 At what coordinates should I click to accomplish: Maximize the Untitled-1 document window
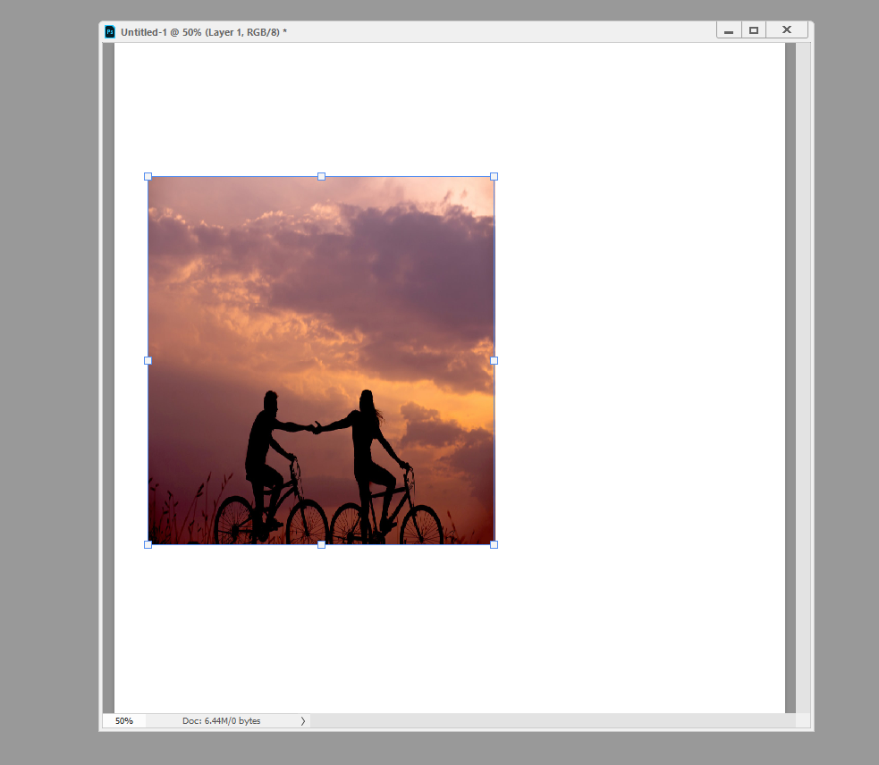[x=754, y=30]
